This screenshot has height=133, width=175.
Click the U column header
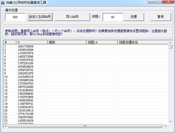(32, 42)
